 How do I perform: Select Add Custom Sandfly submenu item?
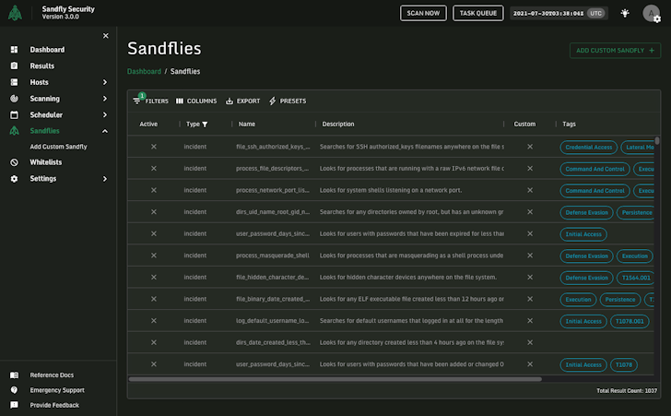(58, 147)
